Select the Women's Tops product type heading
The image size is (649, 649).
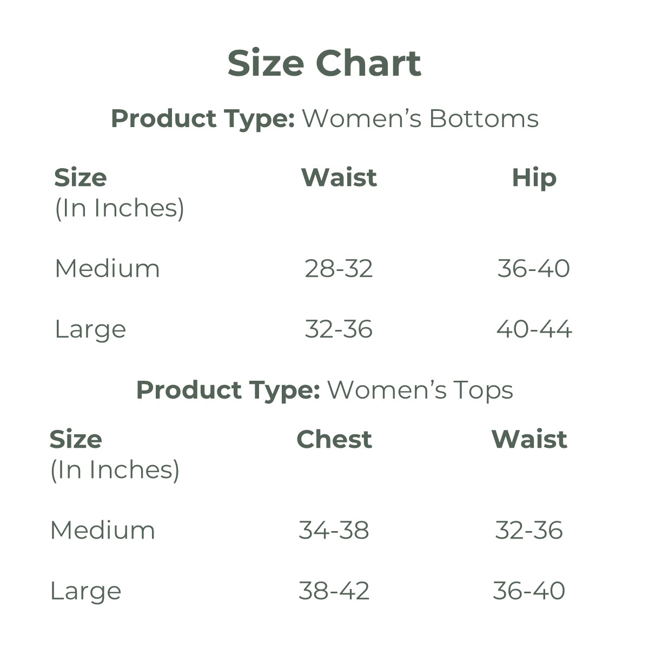325,390
